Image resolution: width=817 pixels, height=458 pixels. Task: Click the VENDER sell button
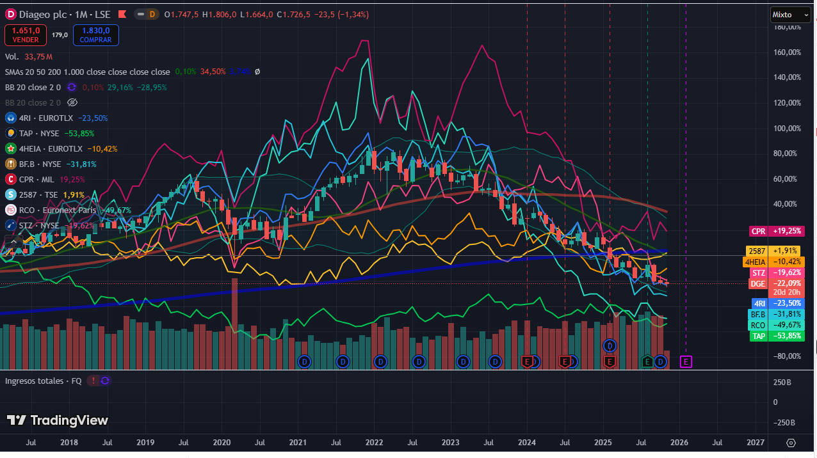[x=26, y=35]
